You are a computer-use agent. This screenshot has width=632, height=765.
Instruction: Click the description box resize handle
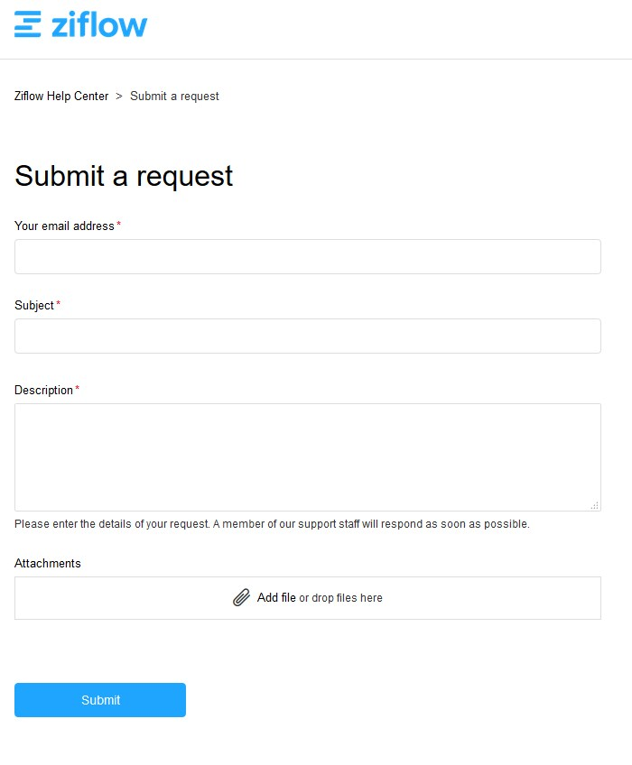tap(595, 506)
